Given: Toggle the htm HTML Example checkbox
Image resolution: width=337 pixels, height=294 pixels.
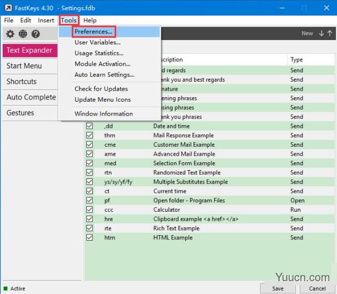Looking at the screenshot, I should [90, 237].
